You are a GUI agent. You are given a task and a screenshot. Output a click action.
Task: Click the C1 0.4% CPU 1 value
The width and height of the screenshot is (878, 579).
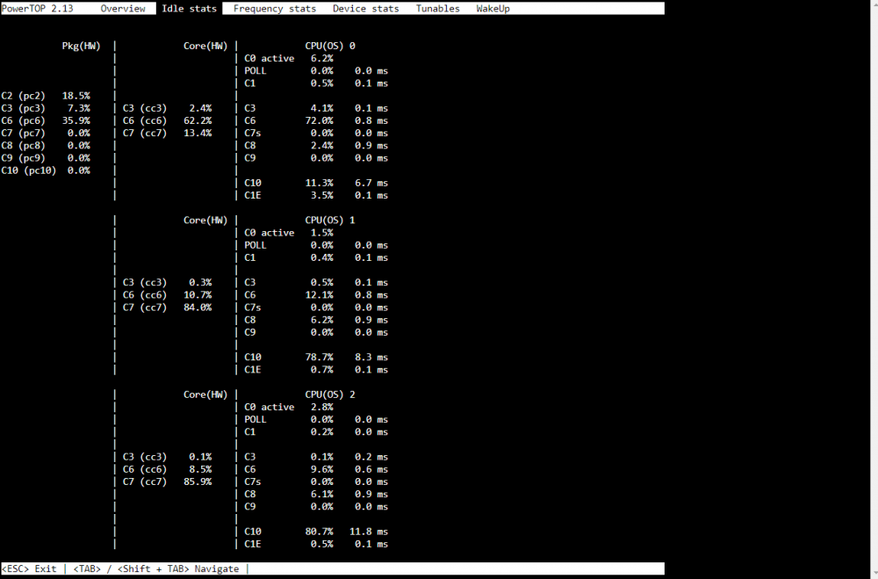pos(322,257)
